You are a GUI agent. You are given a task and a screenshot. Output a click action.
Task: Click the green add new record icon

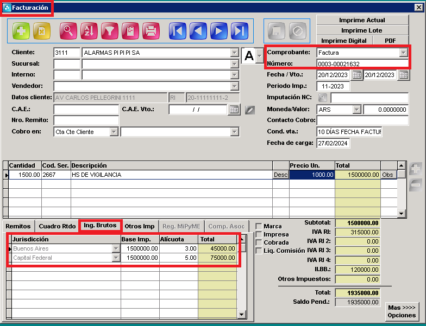pos(21,31)
